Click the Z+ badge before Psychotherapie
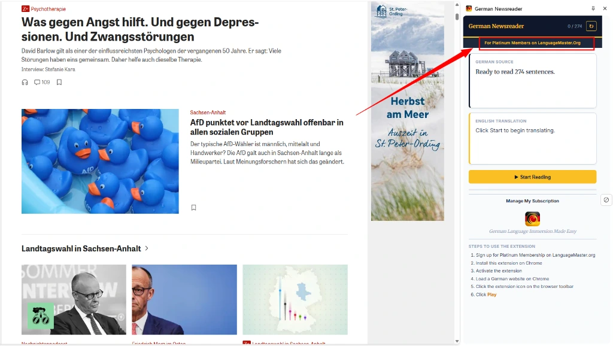The image size is (613, 346). [25, 8]
